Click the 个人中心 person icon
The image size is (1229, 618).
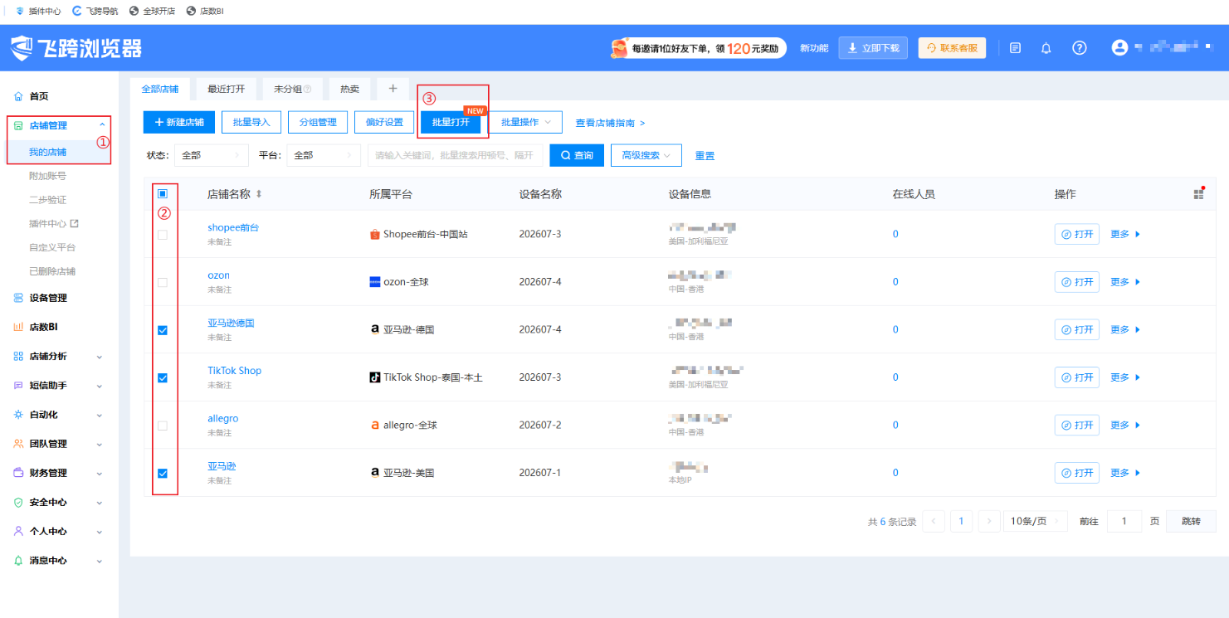[x=18, y=532]
